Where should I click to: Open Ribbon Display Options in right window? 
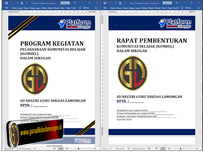177,3
